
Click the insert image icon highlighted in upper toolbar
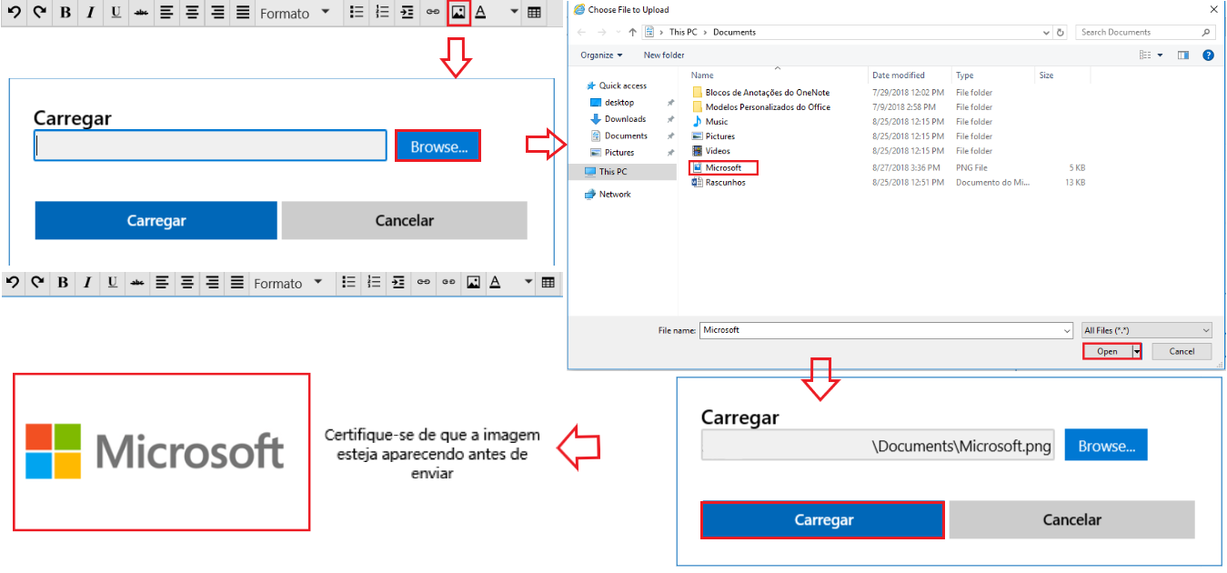458,13
